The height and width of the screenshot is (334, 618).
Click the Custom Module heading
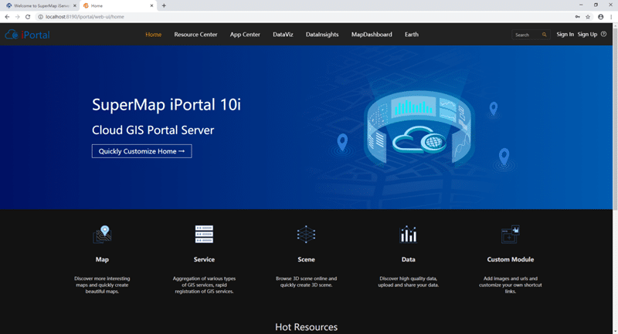pos(511,259)
